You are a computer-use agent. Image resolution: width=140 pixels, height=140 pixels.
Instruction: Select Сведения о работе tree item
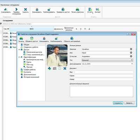(31, 47)
